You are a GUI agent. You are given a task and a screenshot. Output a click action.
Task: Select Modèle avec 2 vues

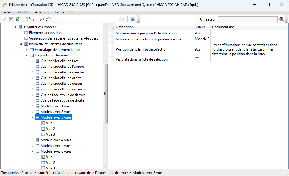(56, 112)
